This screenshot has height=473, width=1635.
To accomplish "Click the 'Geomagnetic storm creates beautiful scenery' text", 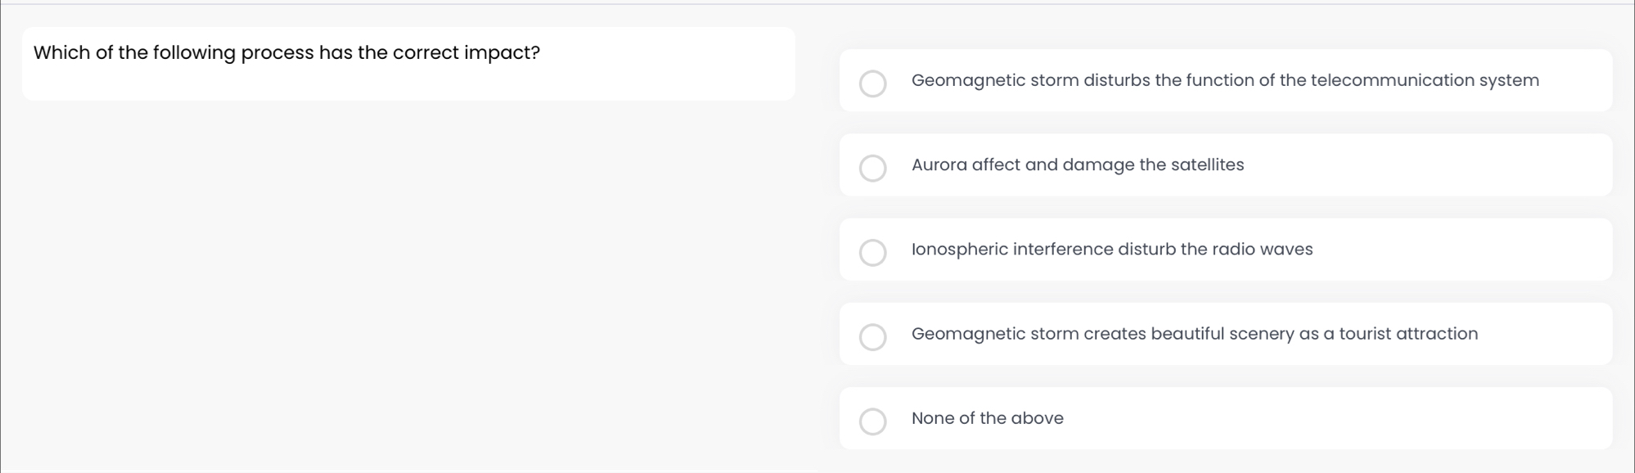I will (1194, 334).
